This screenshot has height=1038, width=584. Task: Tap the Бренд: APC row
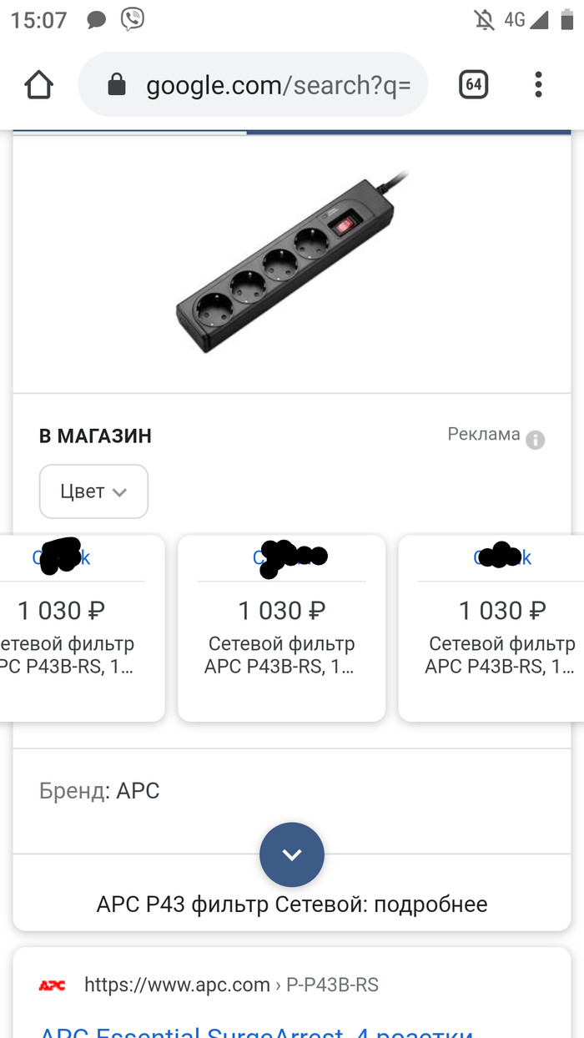(99, 790)
